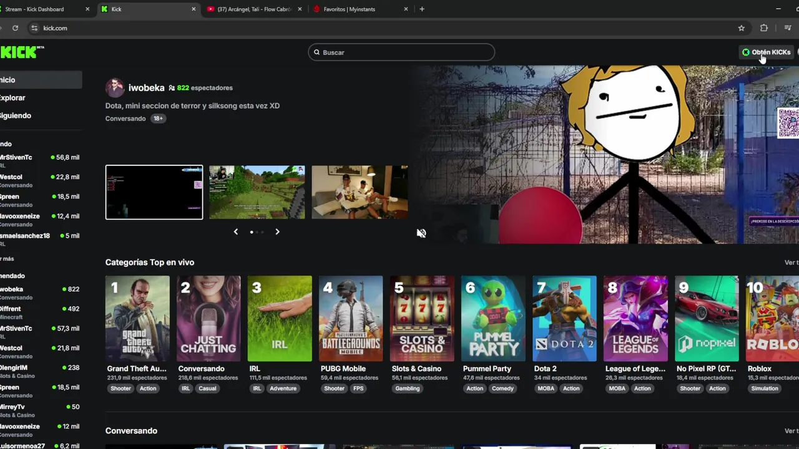Click the Conversando section heading
799x449 pixels.
tap(131, 431)
